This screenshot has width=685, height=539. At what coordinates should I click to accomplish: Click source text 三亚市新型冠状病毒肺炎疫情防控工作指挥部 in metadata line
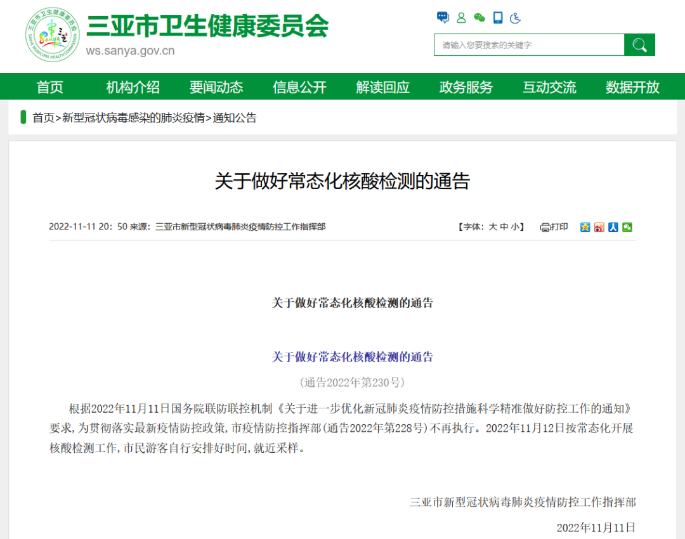[x=240, y=226]
